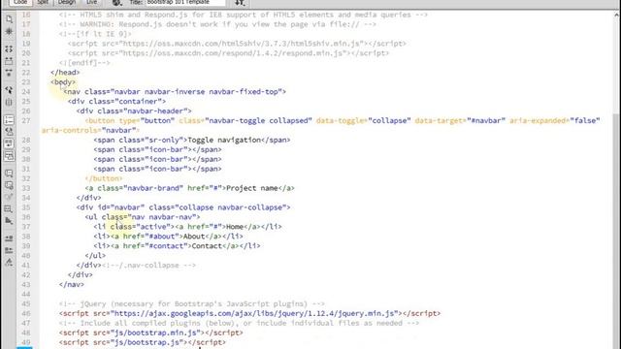Image resolution: width=621 pixels, height=349 pixels.
Task: Click the aria-controls="navbar" attribute
Action: point(88,130)
